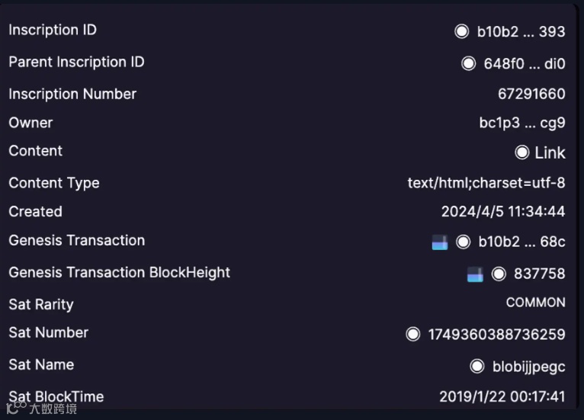
Task: Click the circle icon beside Parent Inscription ID 648f0 ... di0
Action: click(x=469, y=63)
